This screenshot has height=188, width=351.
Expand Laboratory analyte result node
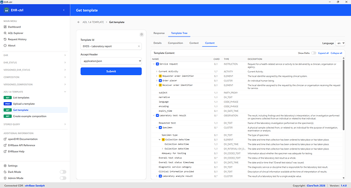pyautogui.click(x=157, y=176)
